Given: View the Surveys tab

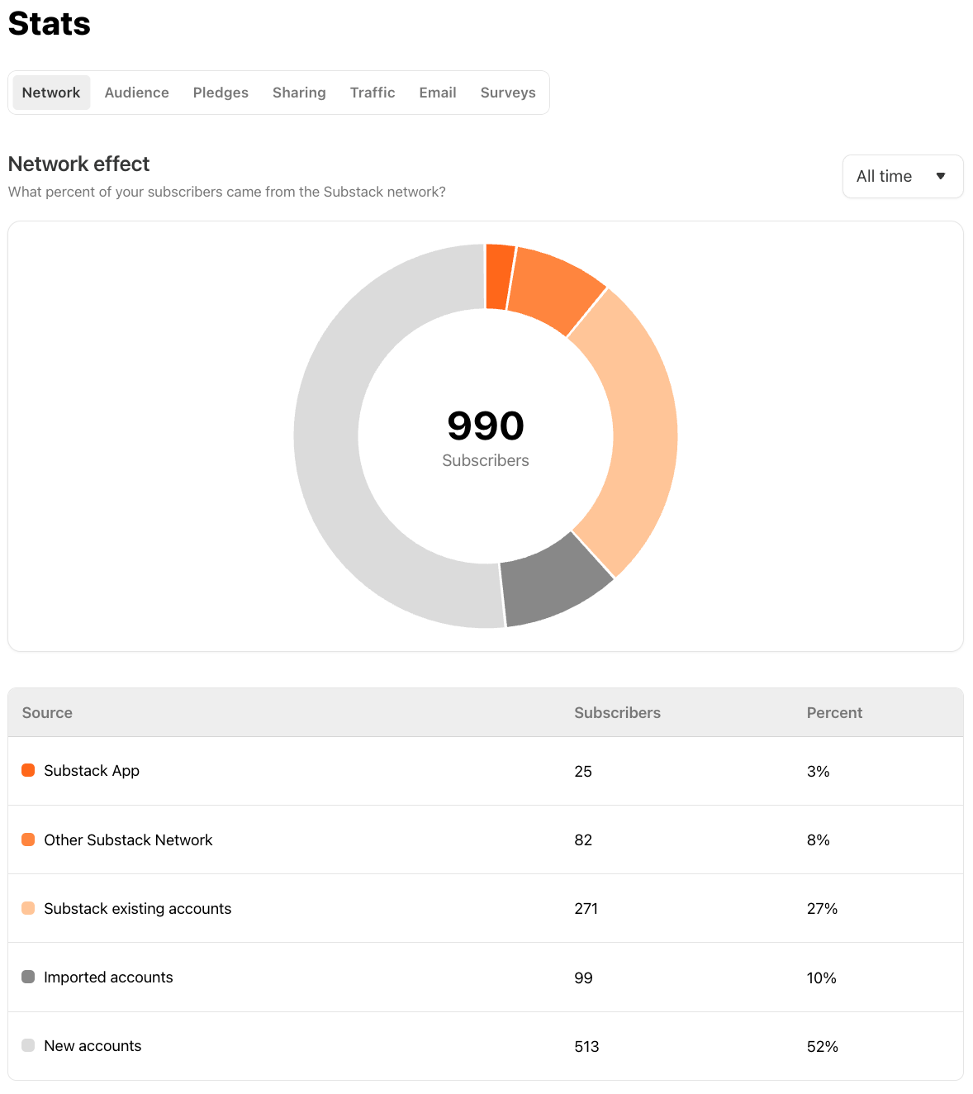Looking at the screenshot, I should point(508,93).
